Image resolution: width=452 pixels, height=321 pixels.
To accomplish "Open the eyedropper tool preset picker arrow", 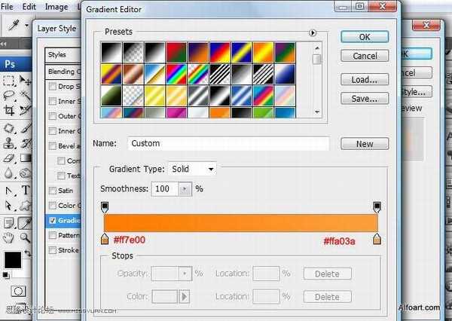I will 27,26.
